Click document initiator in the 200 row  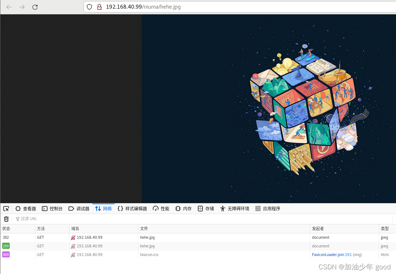pyautogui.click(x=320, y=246)
